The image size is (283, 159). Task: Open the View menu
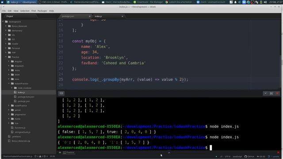pyautogui.click(x=16, y=11)
